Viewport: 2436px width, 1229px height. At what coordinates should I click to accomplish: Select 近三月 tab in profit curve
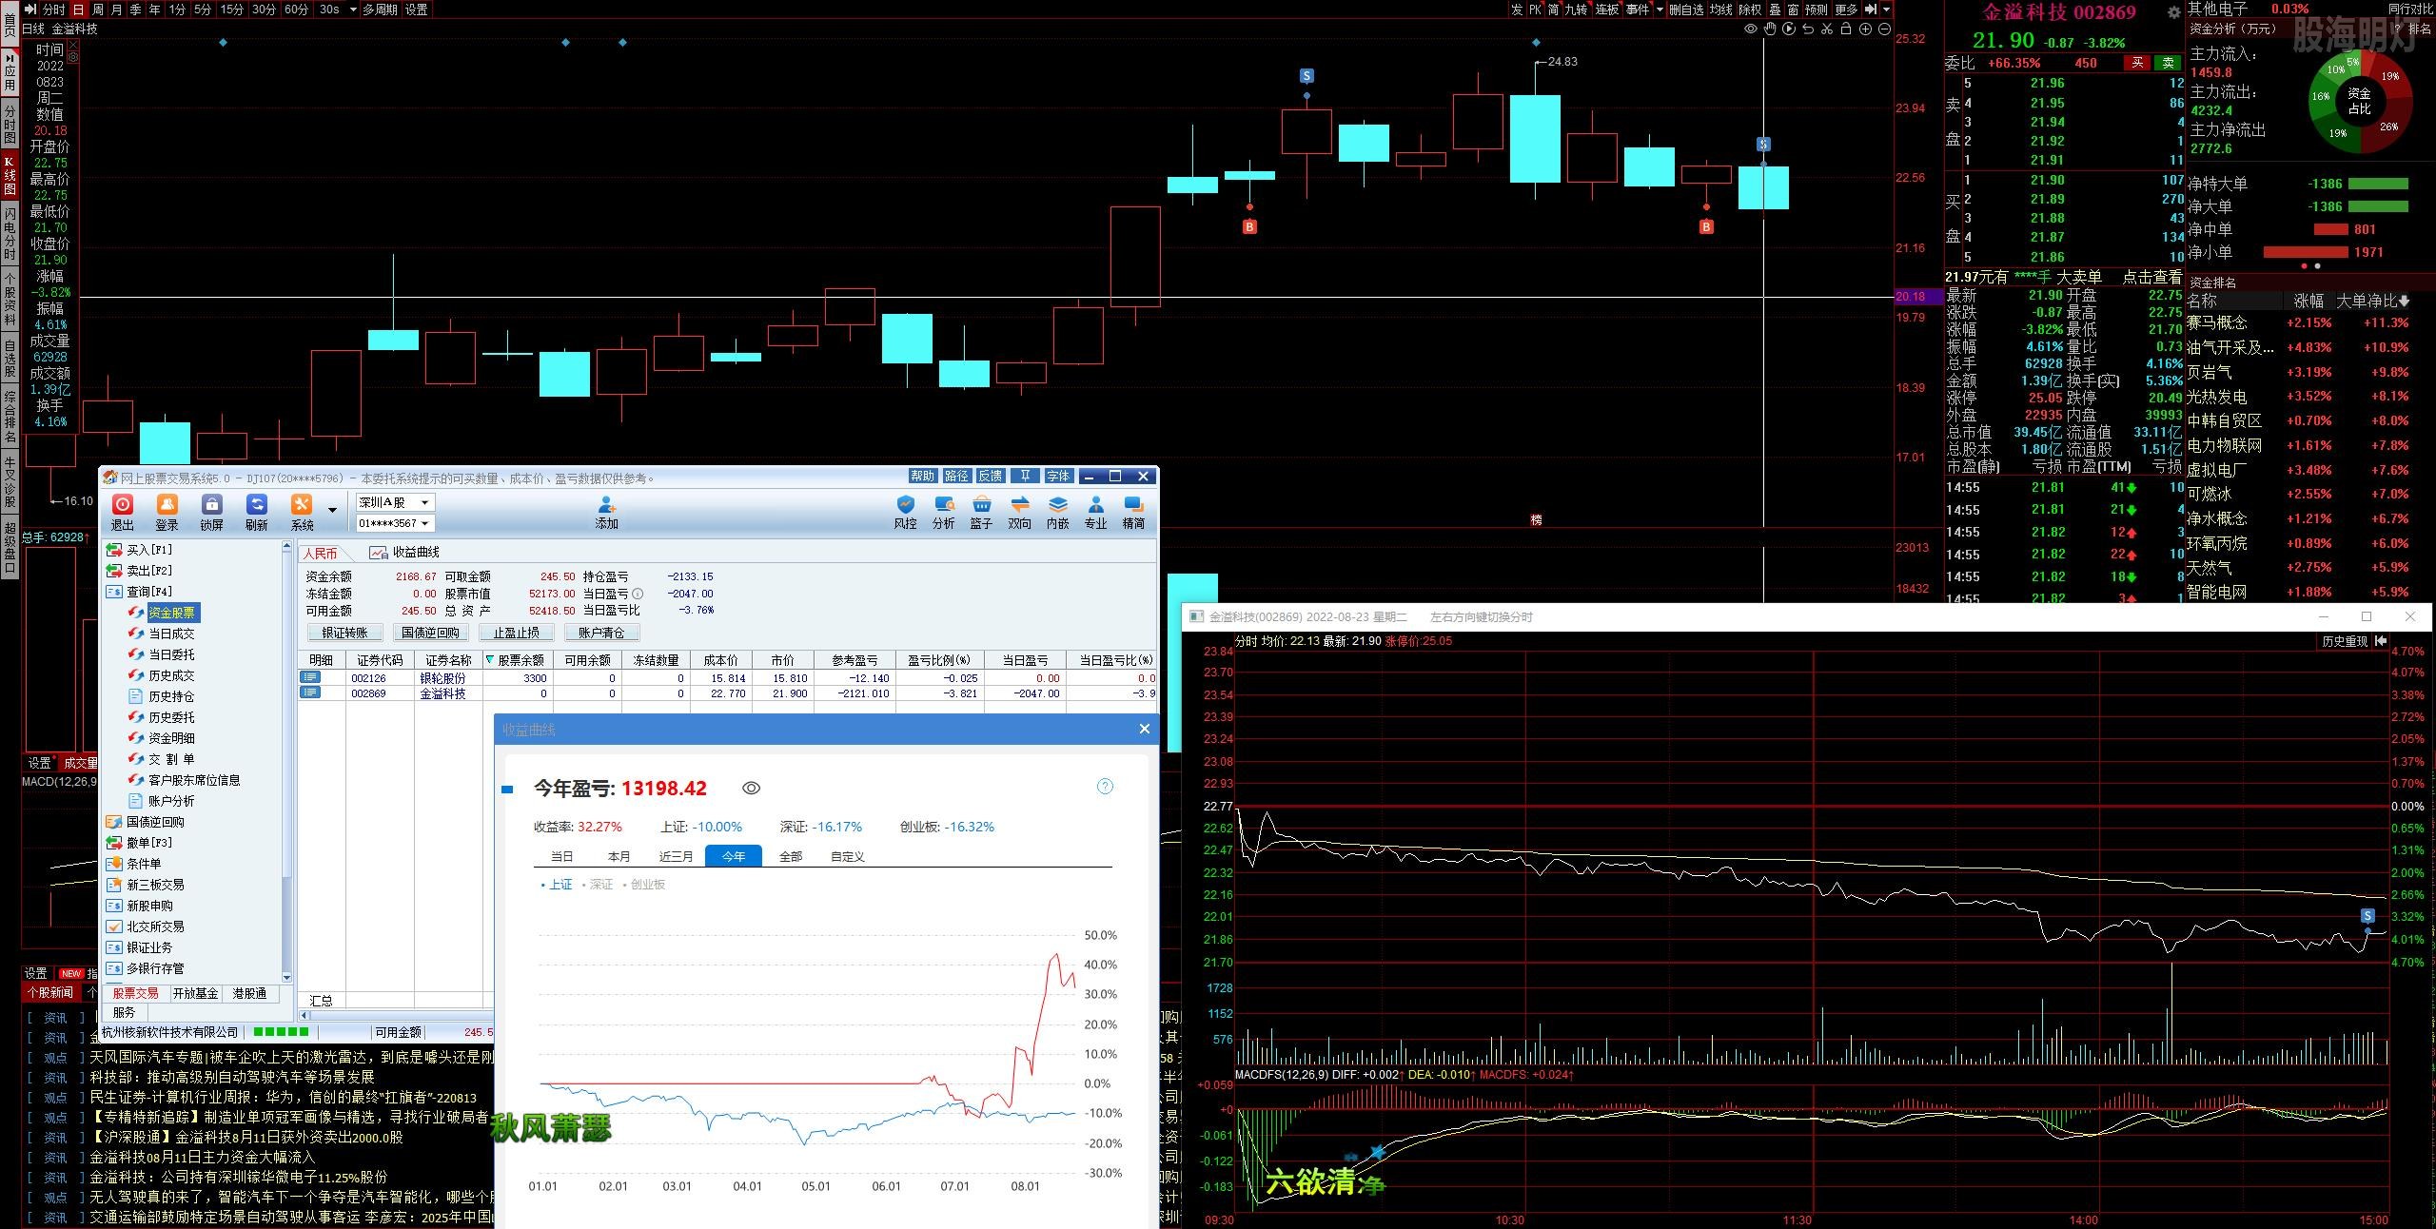677,856
